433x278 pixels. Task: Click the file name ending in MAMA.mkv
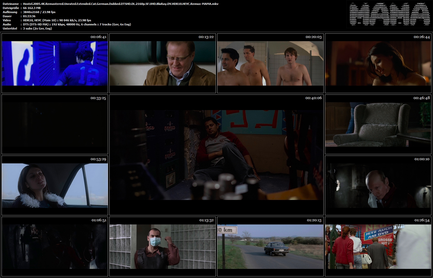(x=121, y=4)
